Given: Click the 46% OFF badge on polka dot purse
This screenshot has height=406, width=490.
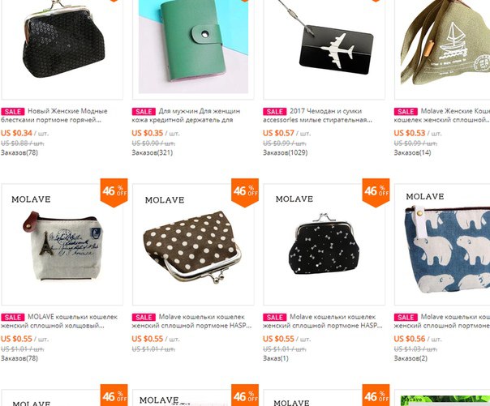Looking at the screenshot, I should [245, 192].
